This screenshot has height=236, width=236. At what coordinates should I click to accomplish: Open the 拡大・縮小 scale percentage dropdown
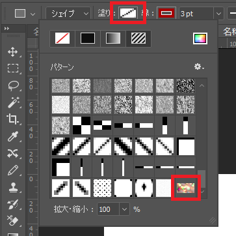tap(124, 209)
